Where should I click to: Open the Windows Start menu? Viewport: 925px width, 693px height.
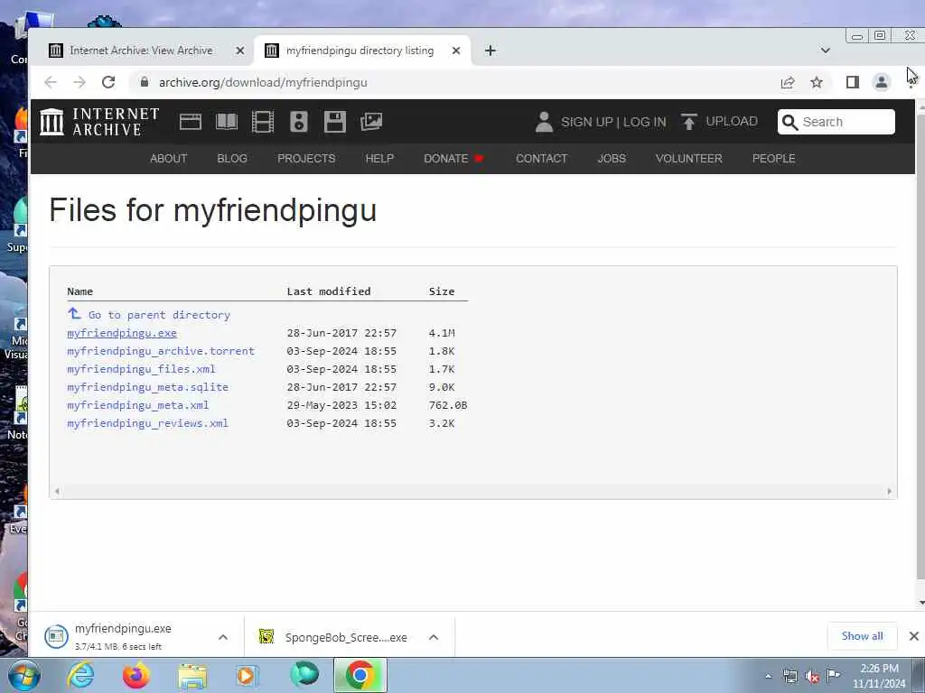[23, 675]
